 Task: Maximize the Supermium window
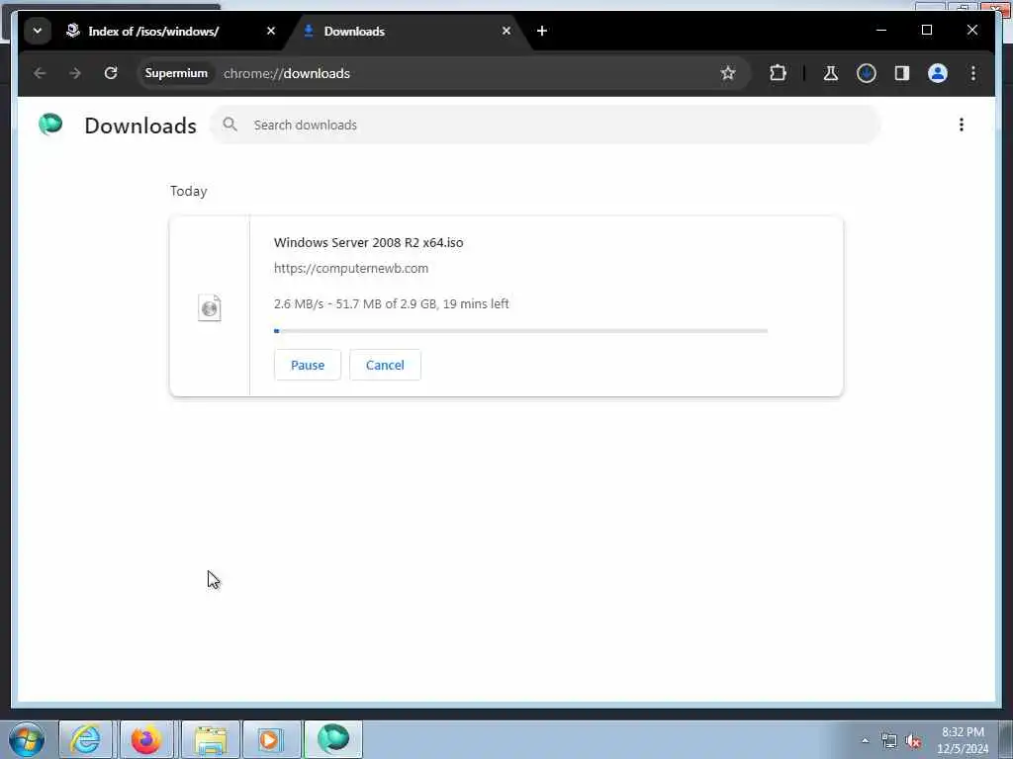click(926, 31)
